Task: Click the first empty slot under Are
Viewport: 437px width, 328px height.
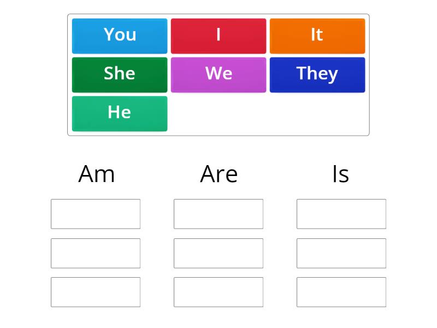Action: click(x=218, y=214)
